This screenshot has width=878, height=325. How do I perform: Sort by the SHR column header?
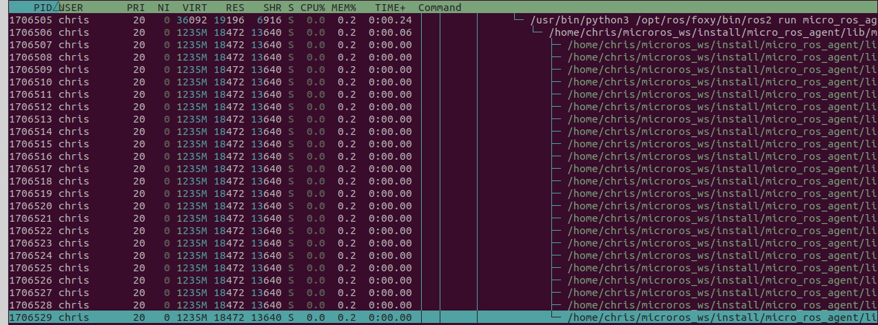[272, 8]
